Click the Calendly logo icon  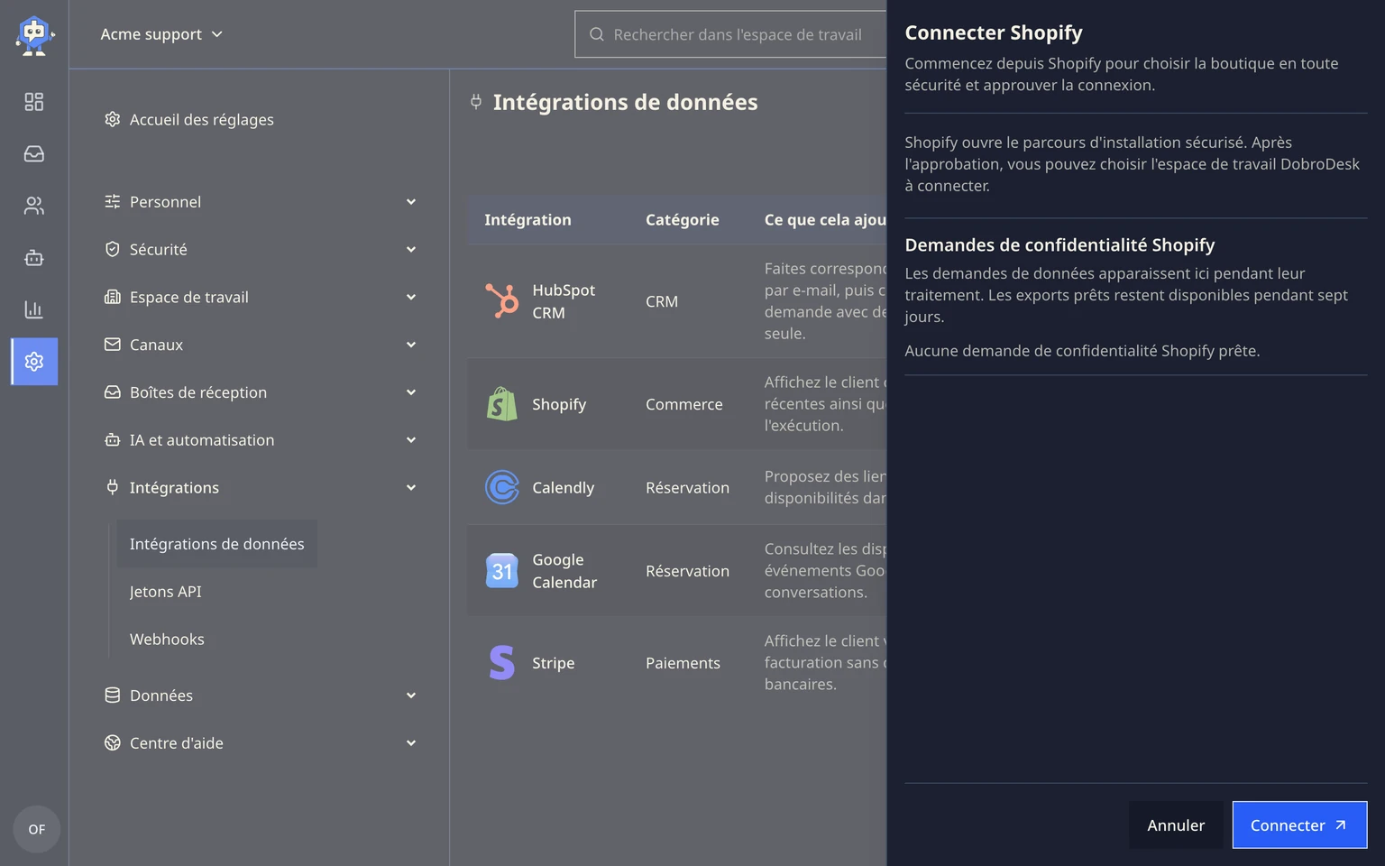click(x=502, y=487)
